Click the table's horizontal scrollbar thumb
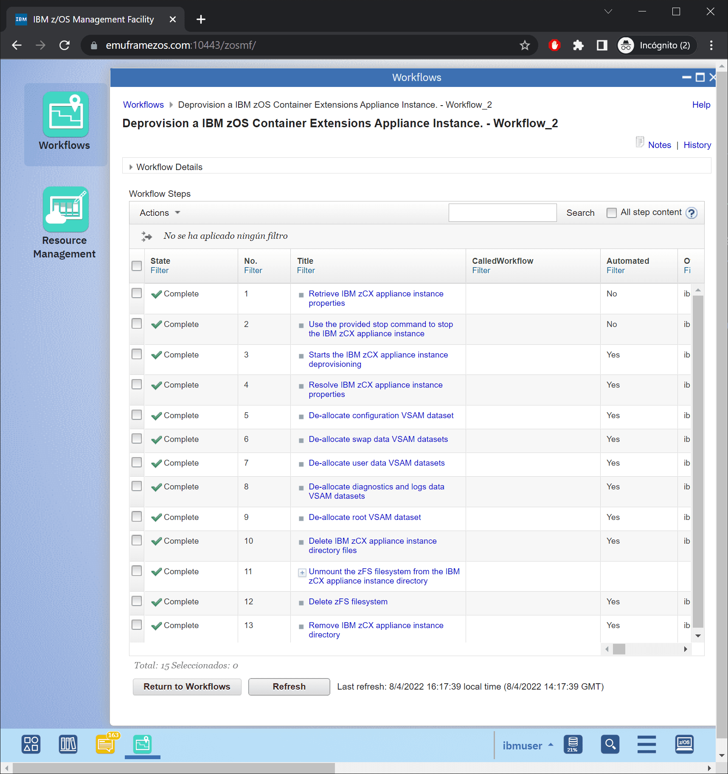This screenshot has height=774, width=728. [x=619, y=649]
